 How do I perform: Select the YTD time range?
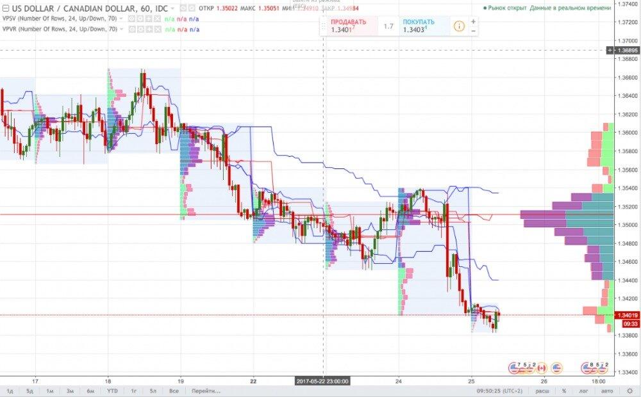coord(112,391)
